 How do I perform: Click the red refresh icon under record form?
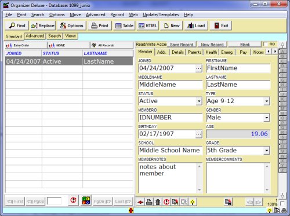166,202
